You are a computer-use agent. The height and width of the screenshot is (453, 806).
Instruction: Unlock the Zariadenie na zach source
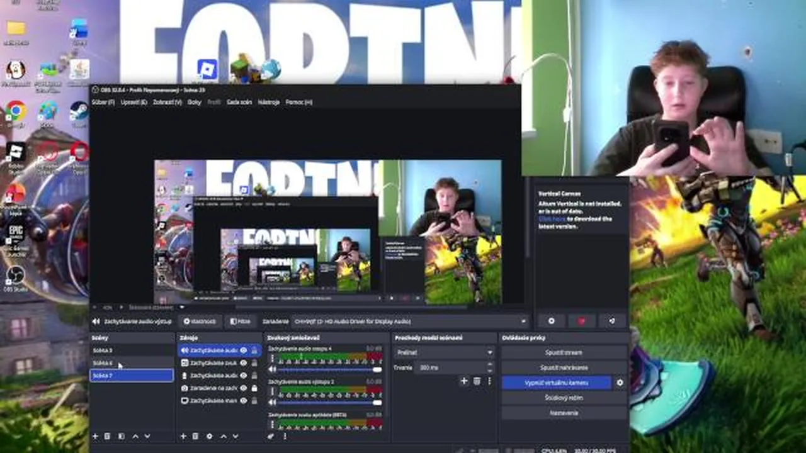pyautogui.click(x=254, y=388)
